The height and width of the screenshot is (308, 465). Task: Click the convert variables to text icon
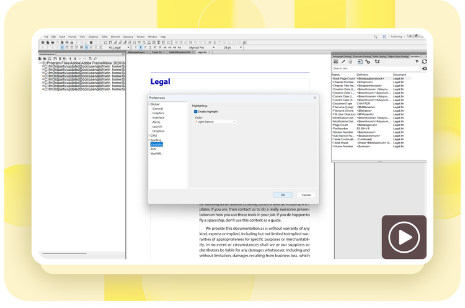pos(377,61)
